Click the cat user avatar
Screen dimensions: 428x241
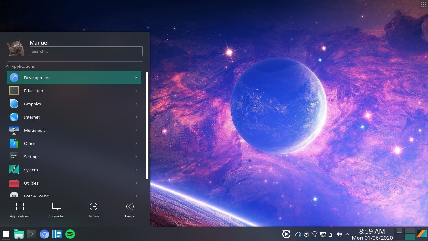[x=16, y=47]
